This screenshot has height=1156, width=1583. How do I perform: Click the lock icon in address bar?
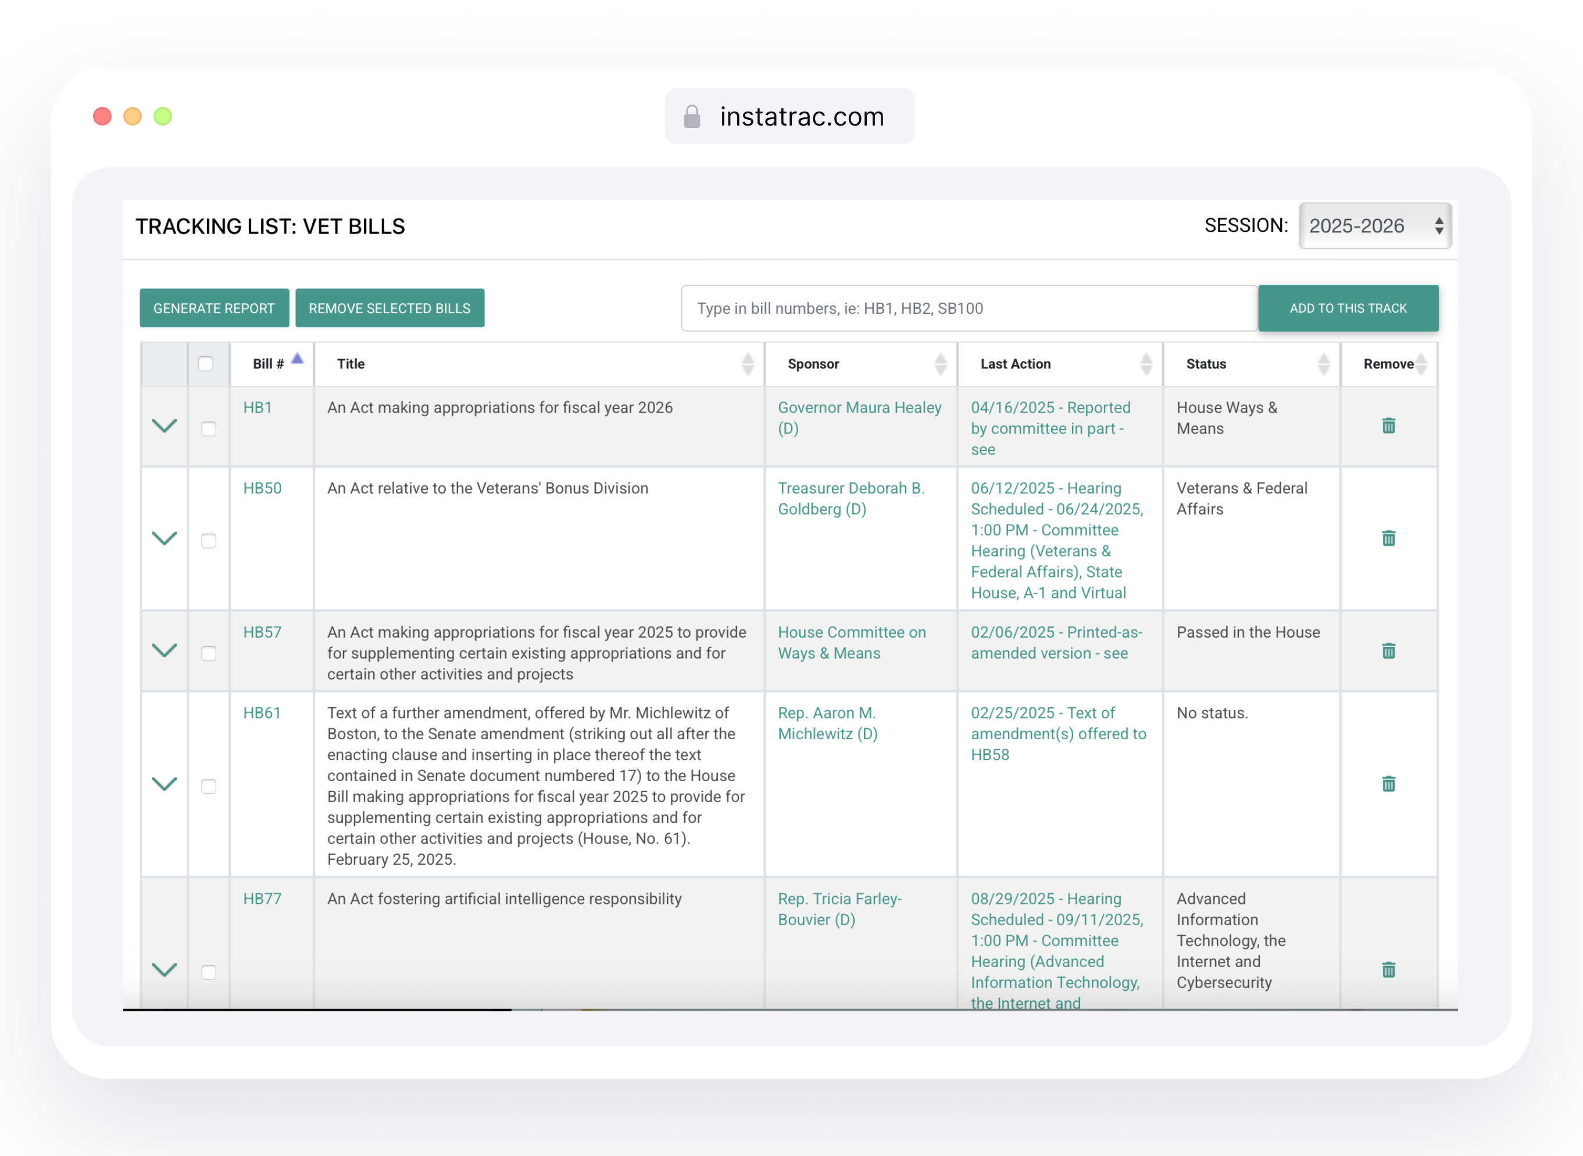pos(691,116)
